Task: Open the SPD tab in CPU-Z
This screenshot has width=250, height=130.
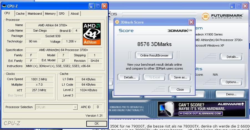Action: [x=62, y=14]
